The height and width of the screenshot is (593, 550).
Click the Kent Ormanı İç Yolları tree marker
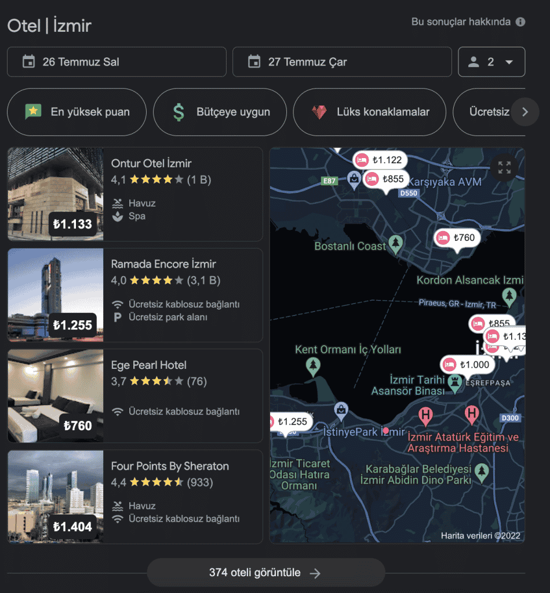tap(313, 365)
